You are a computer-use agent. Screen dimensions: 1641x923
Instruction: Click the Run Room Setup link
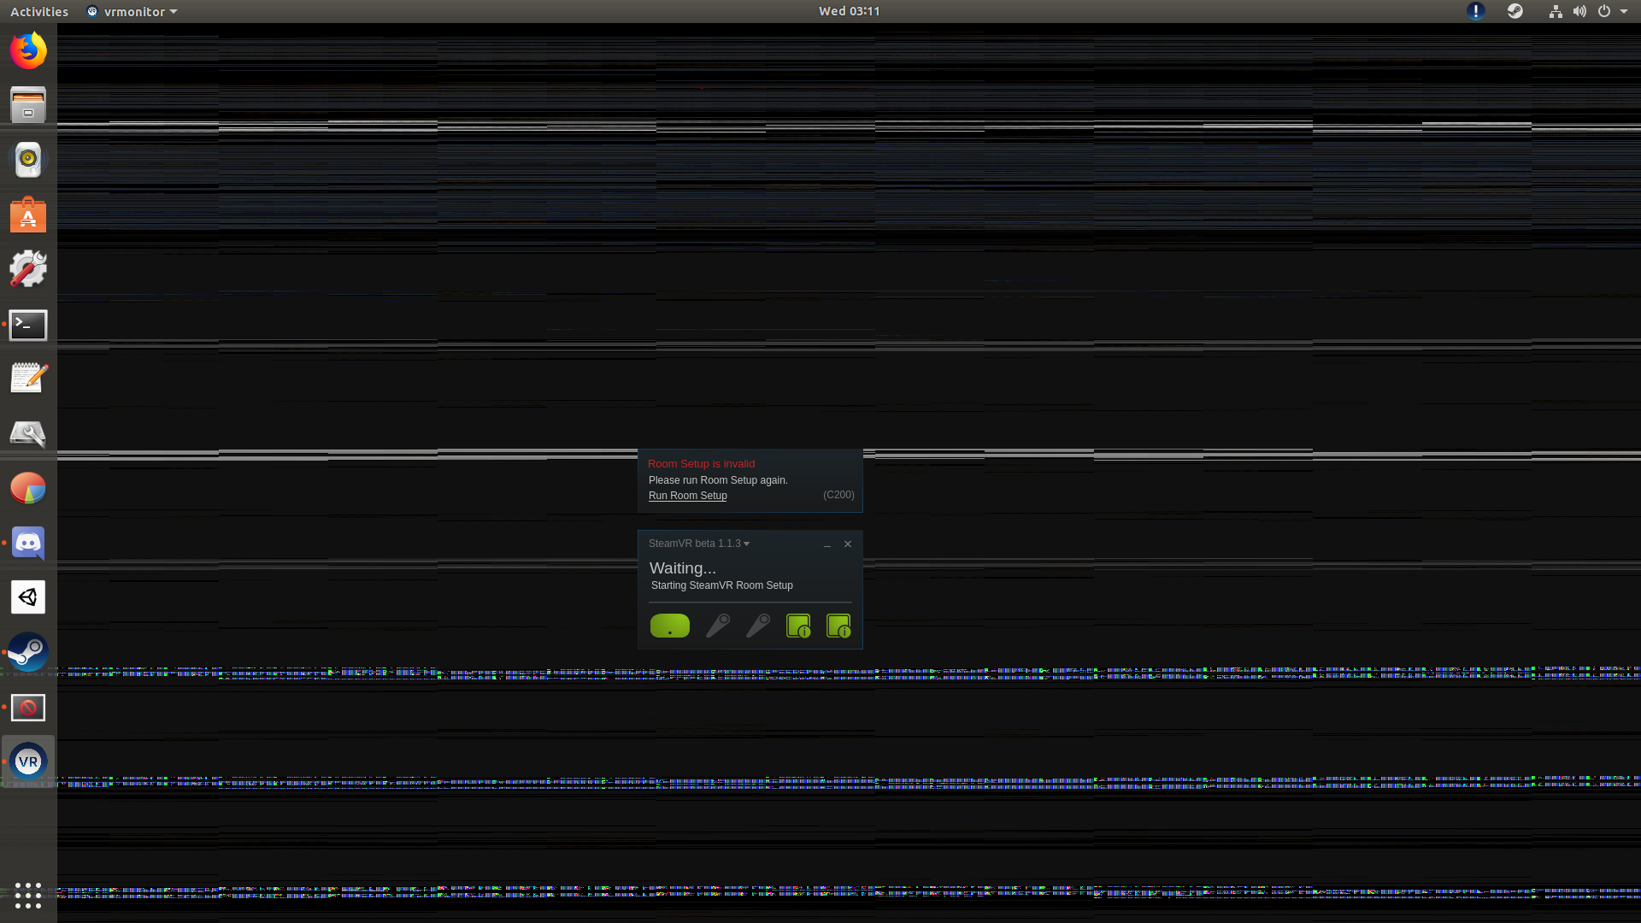coord(688,496)
